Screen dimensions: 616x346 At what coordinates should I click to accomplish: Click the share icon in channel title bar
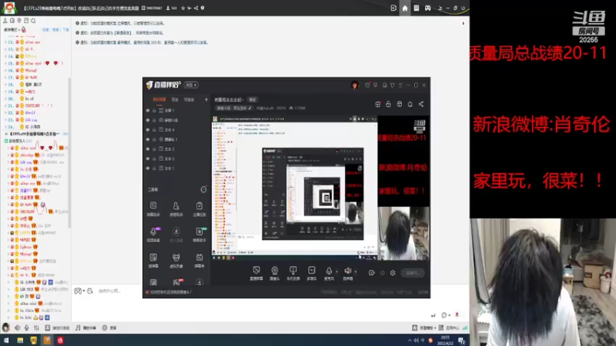coord(196,8)
